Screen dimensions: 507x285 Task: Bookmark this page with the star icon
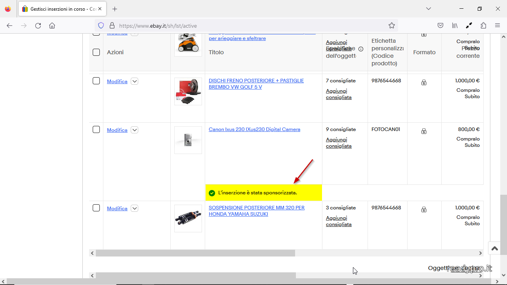click(392, 26)
